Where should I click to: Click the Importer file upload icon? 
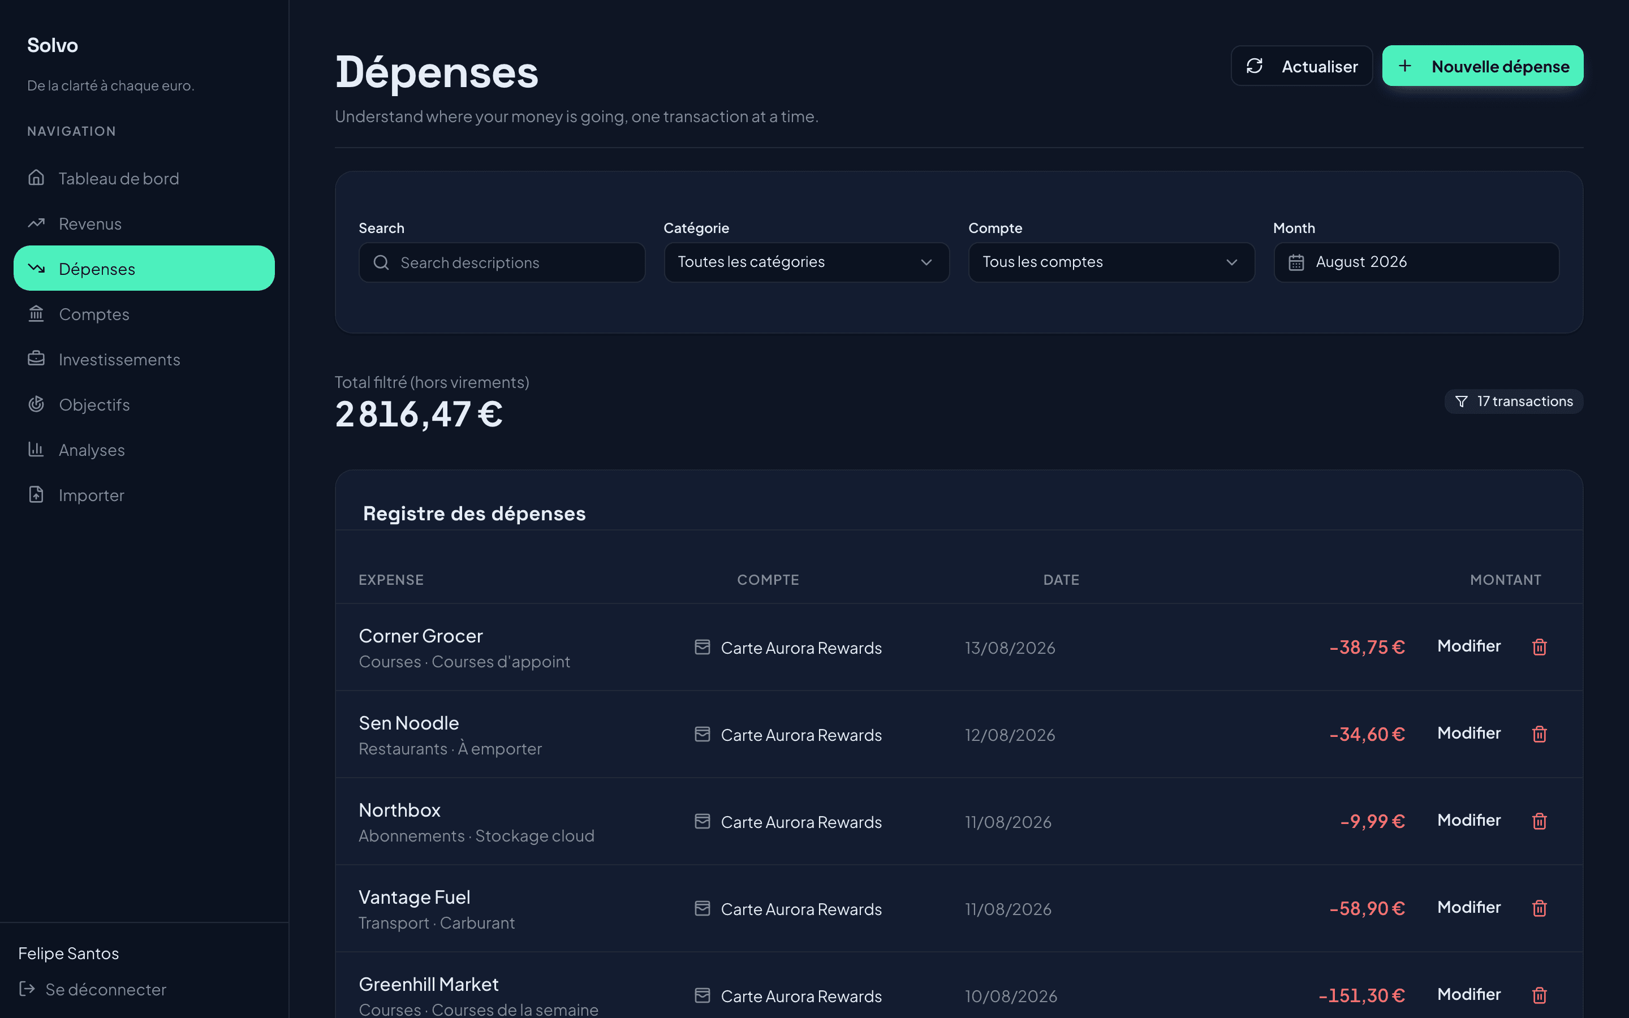click(36, 494)
